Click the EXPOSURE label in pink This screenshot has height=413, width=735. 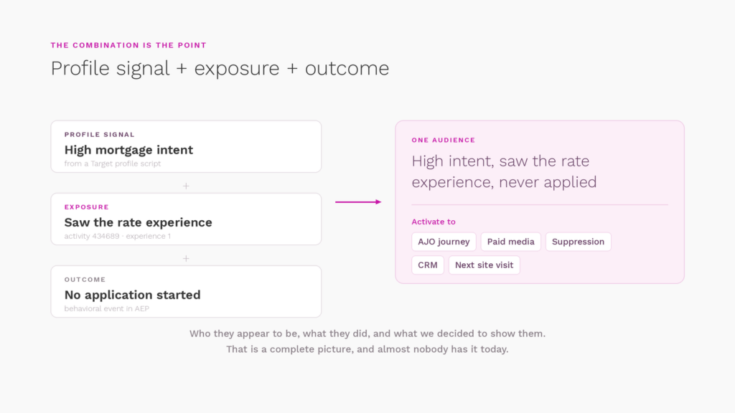click(87, 207)
